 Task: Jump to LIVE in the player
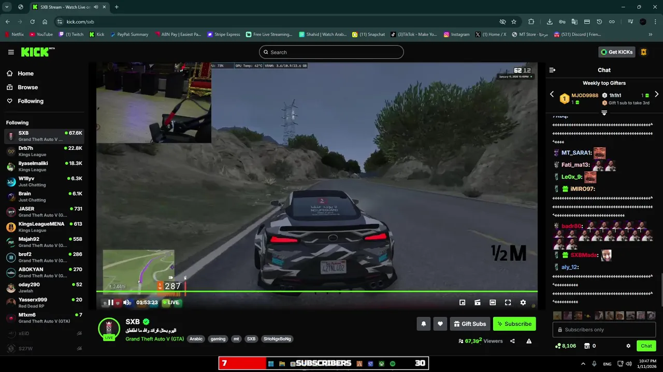(170, 303)
